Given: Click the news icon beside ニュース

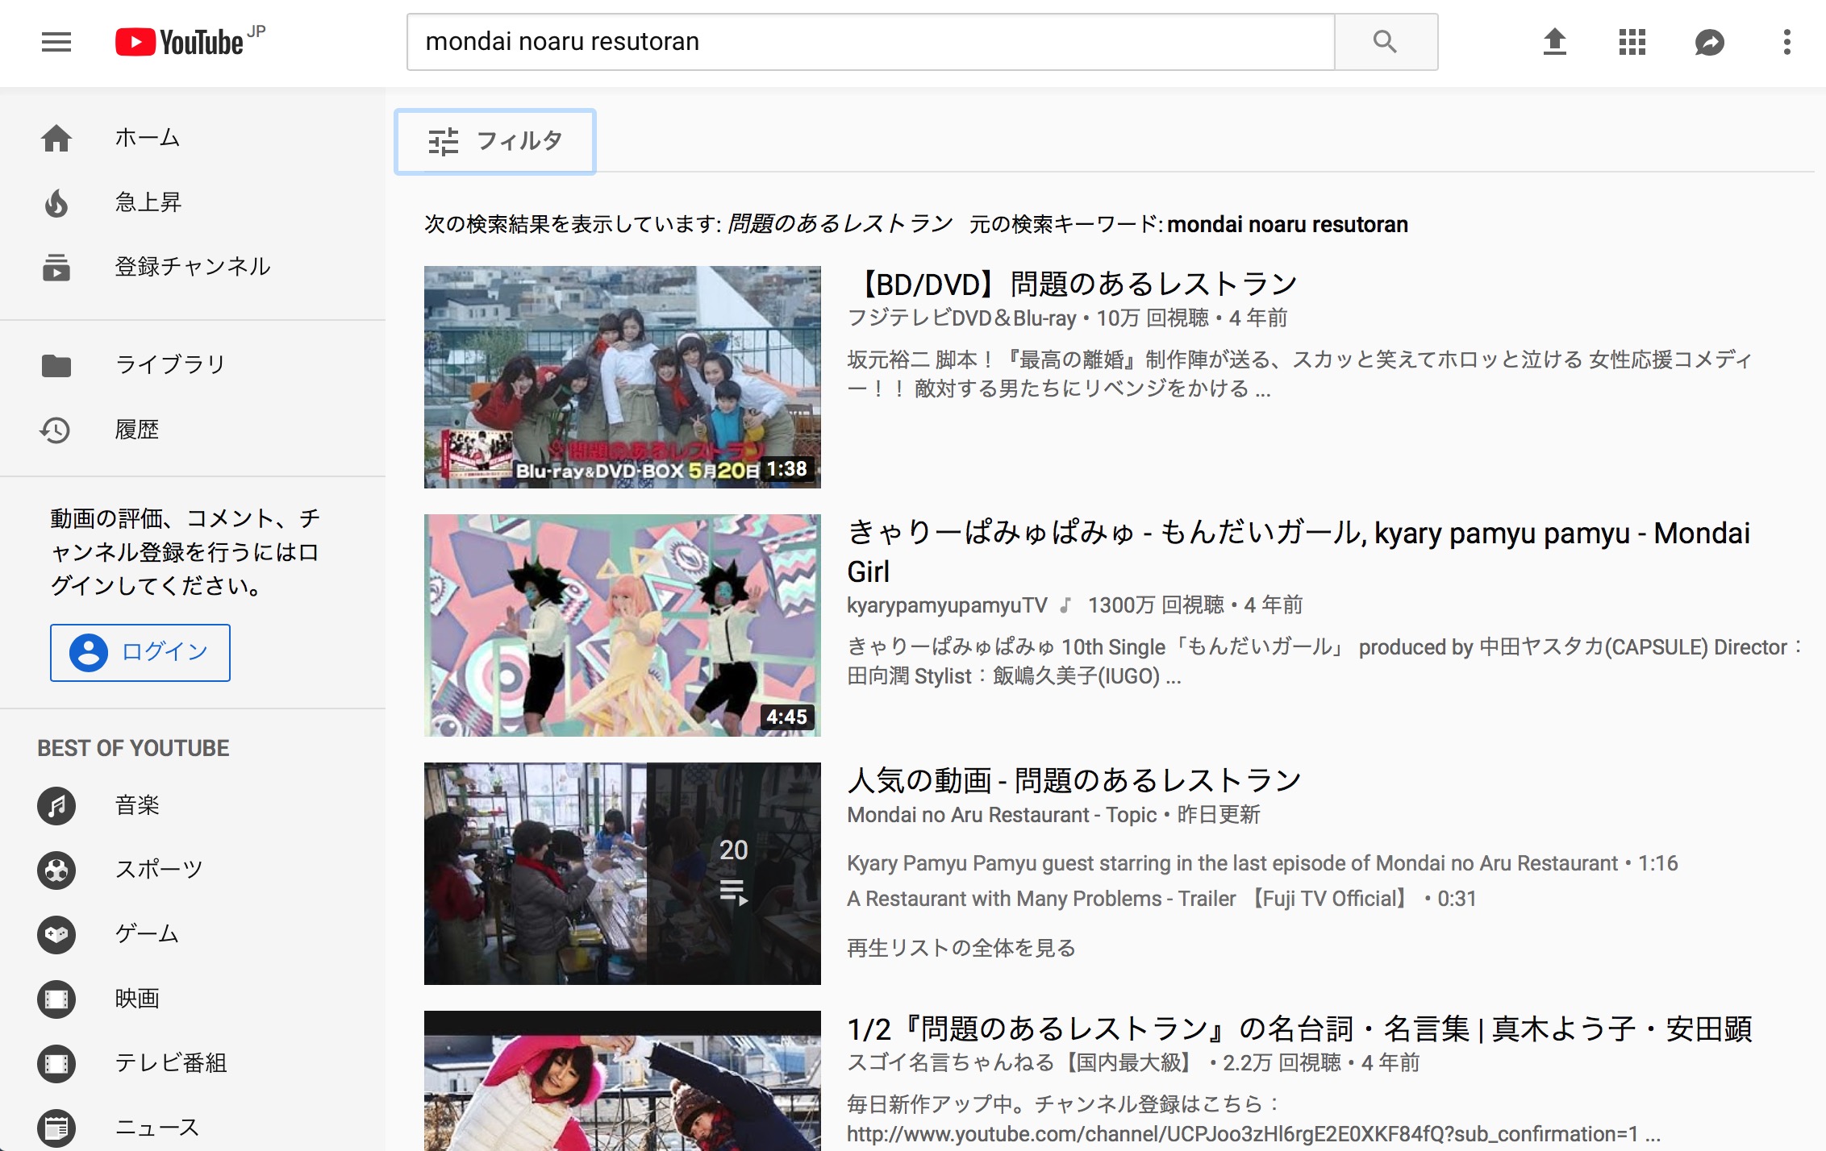Looking at the screenshot, I should [56, 1128].
